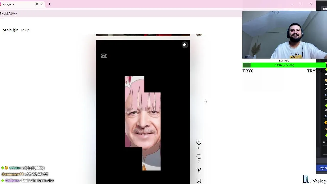Screen dimensions: 327x184
Task: Save the reel with the bookmark icon
Action: (x=199, y=181)
